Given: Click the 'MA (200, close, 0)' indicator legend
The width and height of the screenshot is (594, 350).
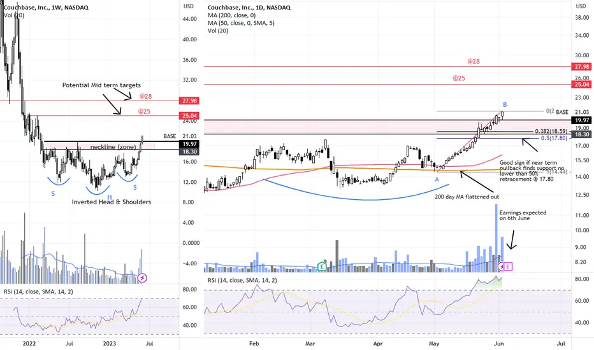Looking at the screenshot, I should [231, 15].
